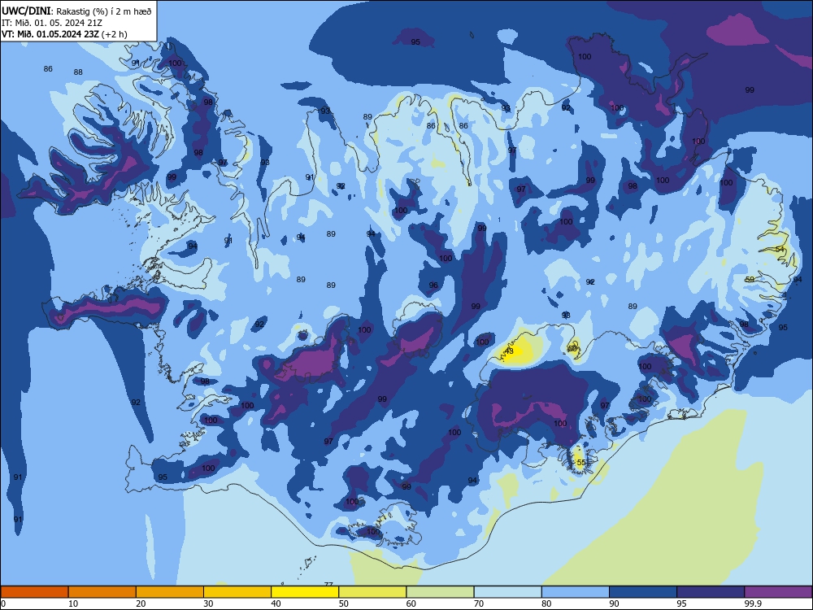Click the '77' value at the bottom edge
This screenshot has height=610, width=813.
point(328,584)
